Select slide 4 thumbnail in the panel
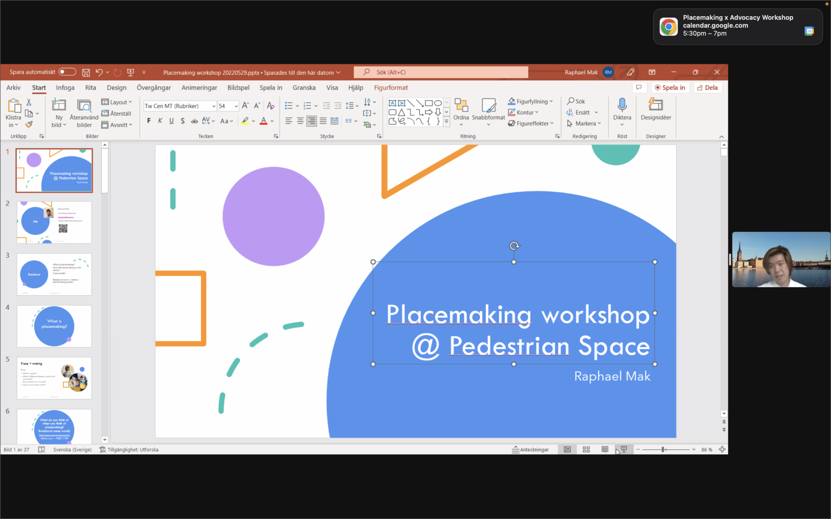The height and width of the screenshot is (519, 831). (x=54, y=326)
